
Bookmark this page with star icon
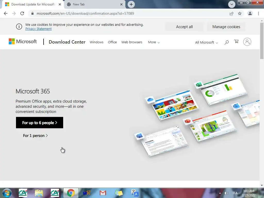[240, 13]
